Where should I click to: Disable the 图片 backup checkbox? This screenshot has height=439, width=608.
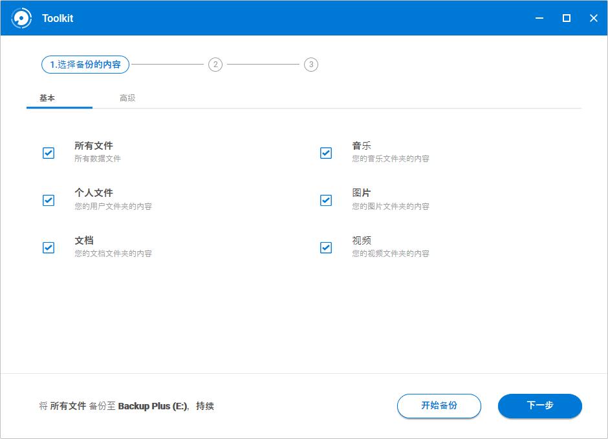325,200
